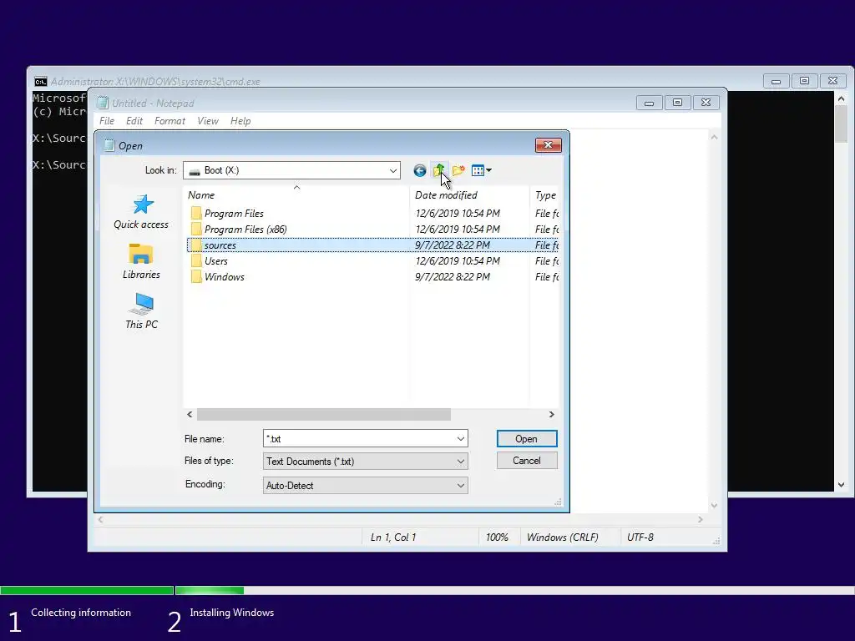The width and height of the screenshot is (855, 641).
Task: Maximize the cmd.exe window
Action: pyautogui.click(x=804, y=81)
